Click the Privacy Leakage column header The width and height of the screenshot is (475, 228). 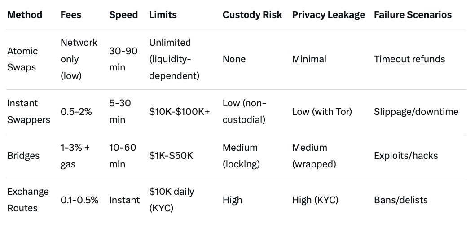pyautogui.click(x=329, y=14)
